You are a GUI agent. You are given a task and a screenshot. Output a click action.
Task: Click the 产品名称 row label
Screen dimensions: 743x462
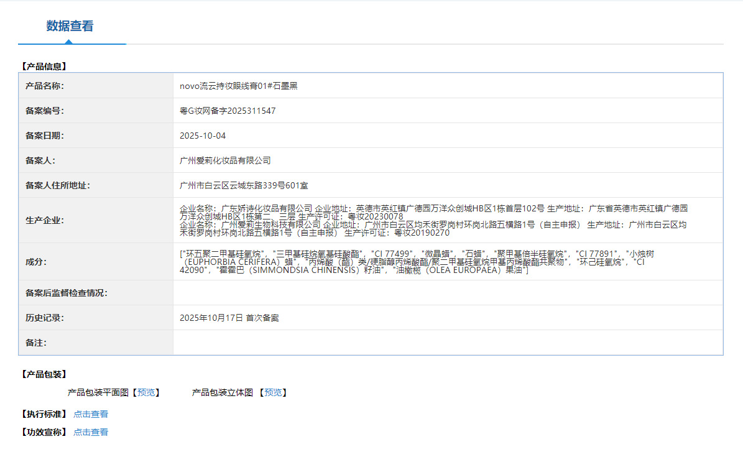[45, 86]
